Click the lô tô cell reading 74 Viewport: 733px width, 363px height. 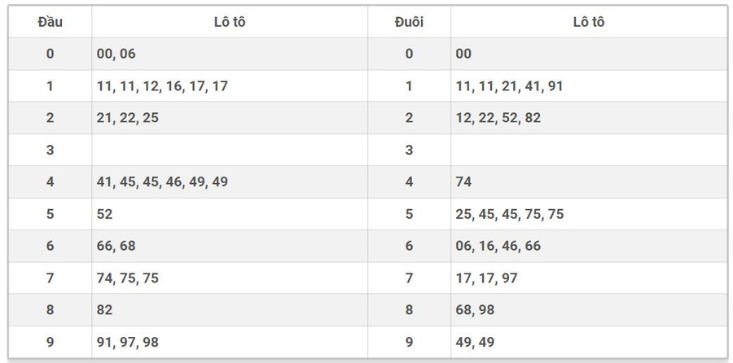coord(463,182)
